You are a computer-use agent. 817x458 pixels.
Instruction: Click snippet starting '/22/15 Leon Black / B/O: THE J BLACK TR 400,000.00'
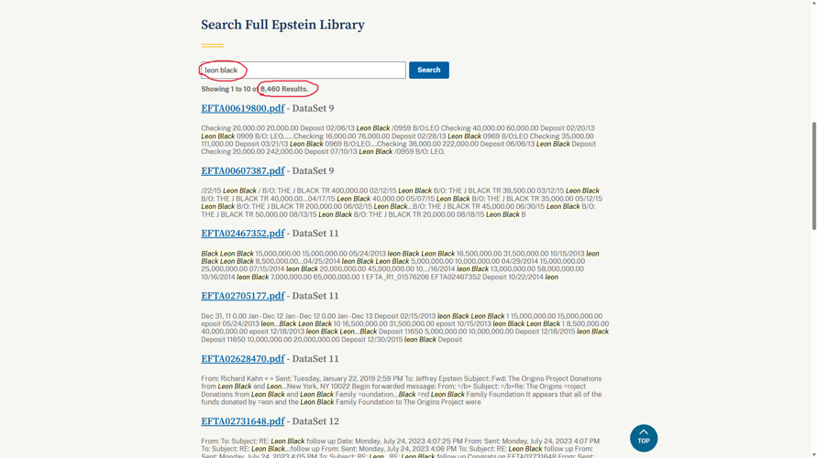click(402, 202)
